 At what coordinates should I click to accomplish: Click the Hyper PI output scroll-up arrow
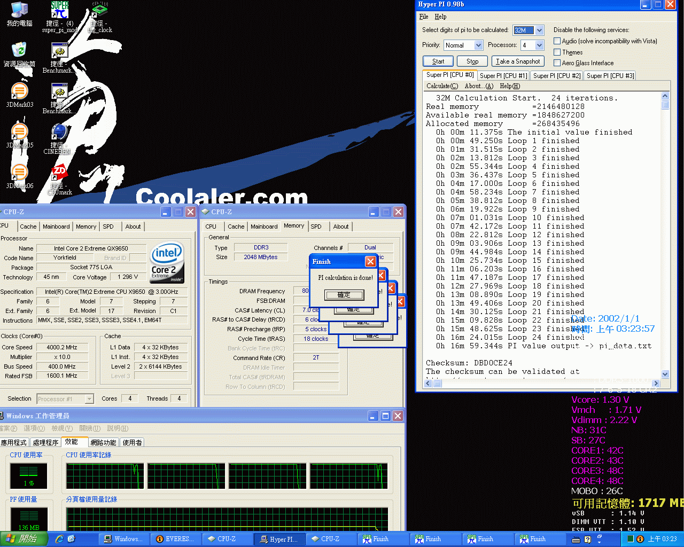coord(665,96)
